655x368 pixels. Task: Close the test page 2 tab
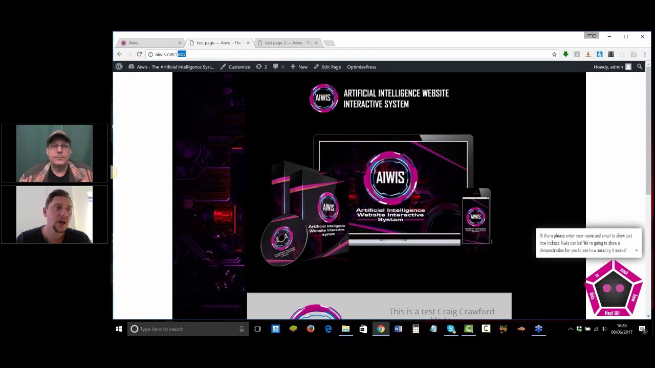[316, 43]
